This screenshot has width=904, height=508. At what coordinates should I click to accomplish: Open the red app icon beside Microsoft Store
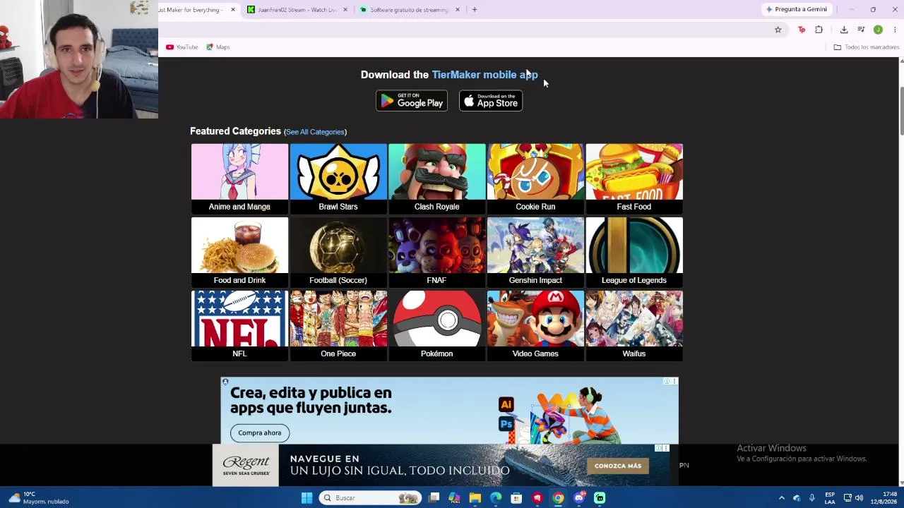click(x=537, y=498)
